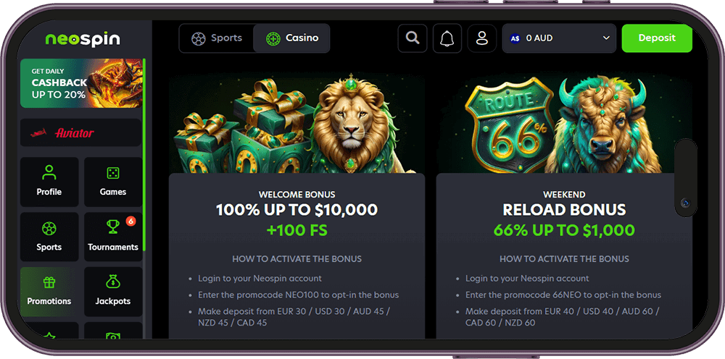Open the Profile tile in sidebar
The height and width of the screenshot is (359, 725).
(49, 182)
